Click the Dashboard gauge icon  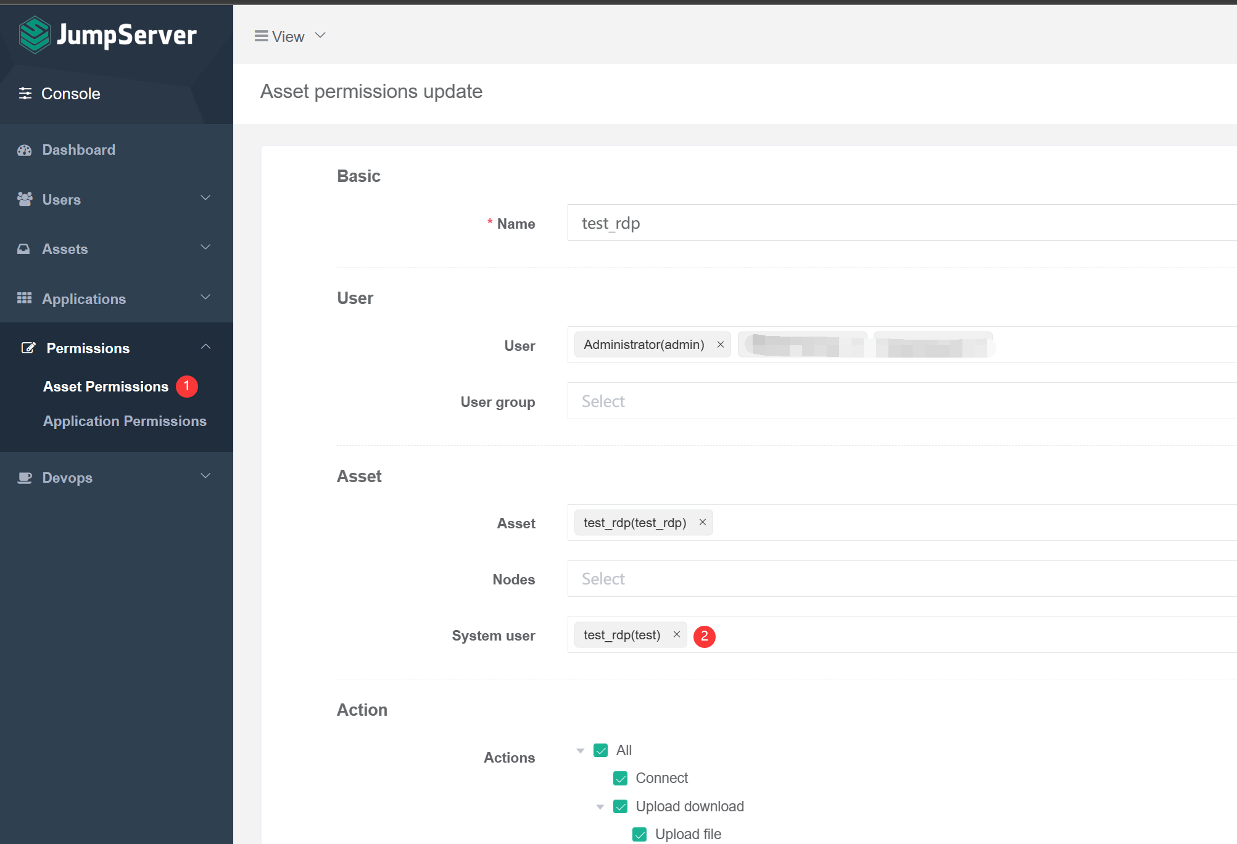24,150
